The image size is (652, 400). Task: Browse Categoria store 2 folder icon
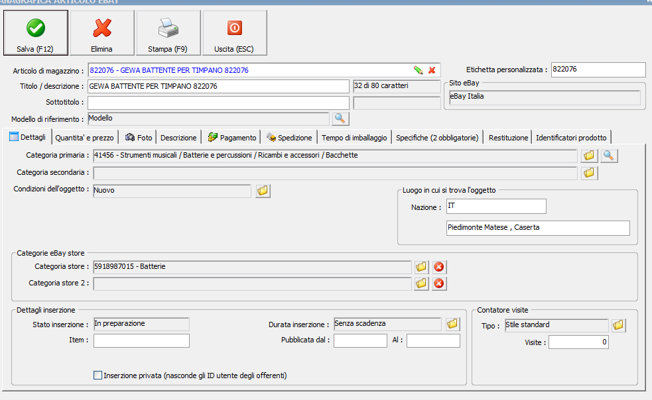point(421,283)
